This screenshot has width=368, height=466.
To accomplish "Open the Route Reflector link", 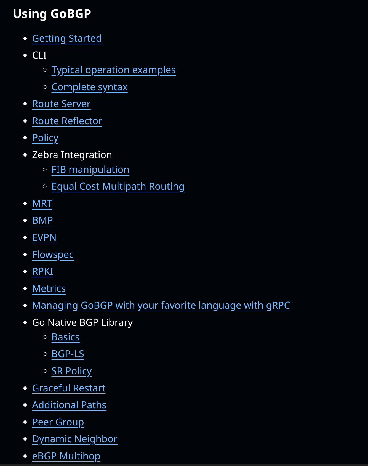I will (67, 121).
